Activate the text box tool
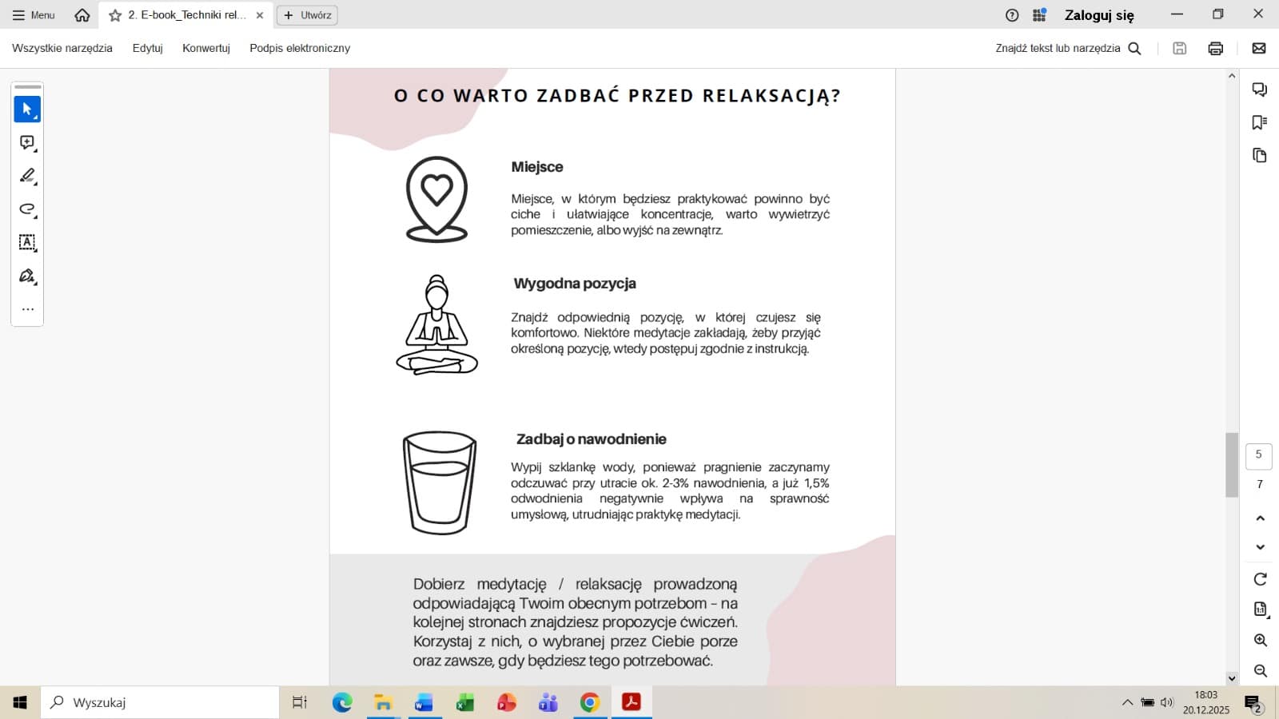Image resolution: width=1279 pixels, height=719 pixels. [27, 242]
